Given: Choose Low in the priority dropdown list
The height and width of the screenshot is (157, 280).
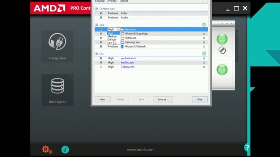Looking at the screenshot, I should click(113, 43).
